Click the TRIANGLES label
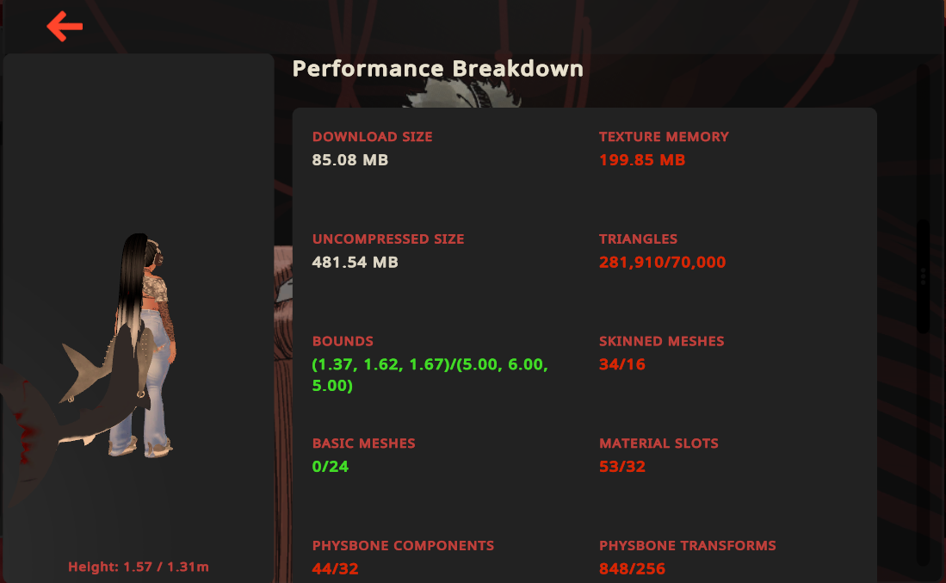This screenshot has width=946, height=583. tap(639, 239)
